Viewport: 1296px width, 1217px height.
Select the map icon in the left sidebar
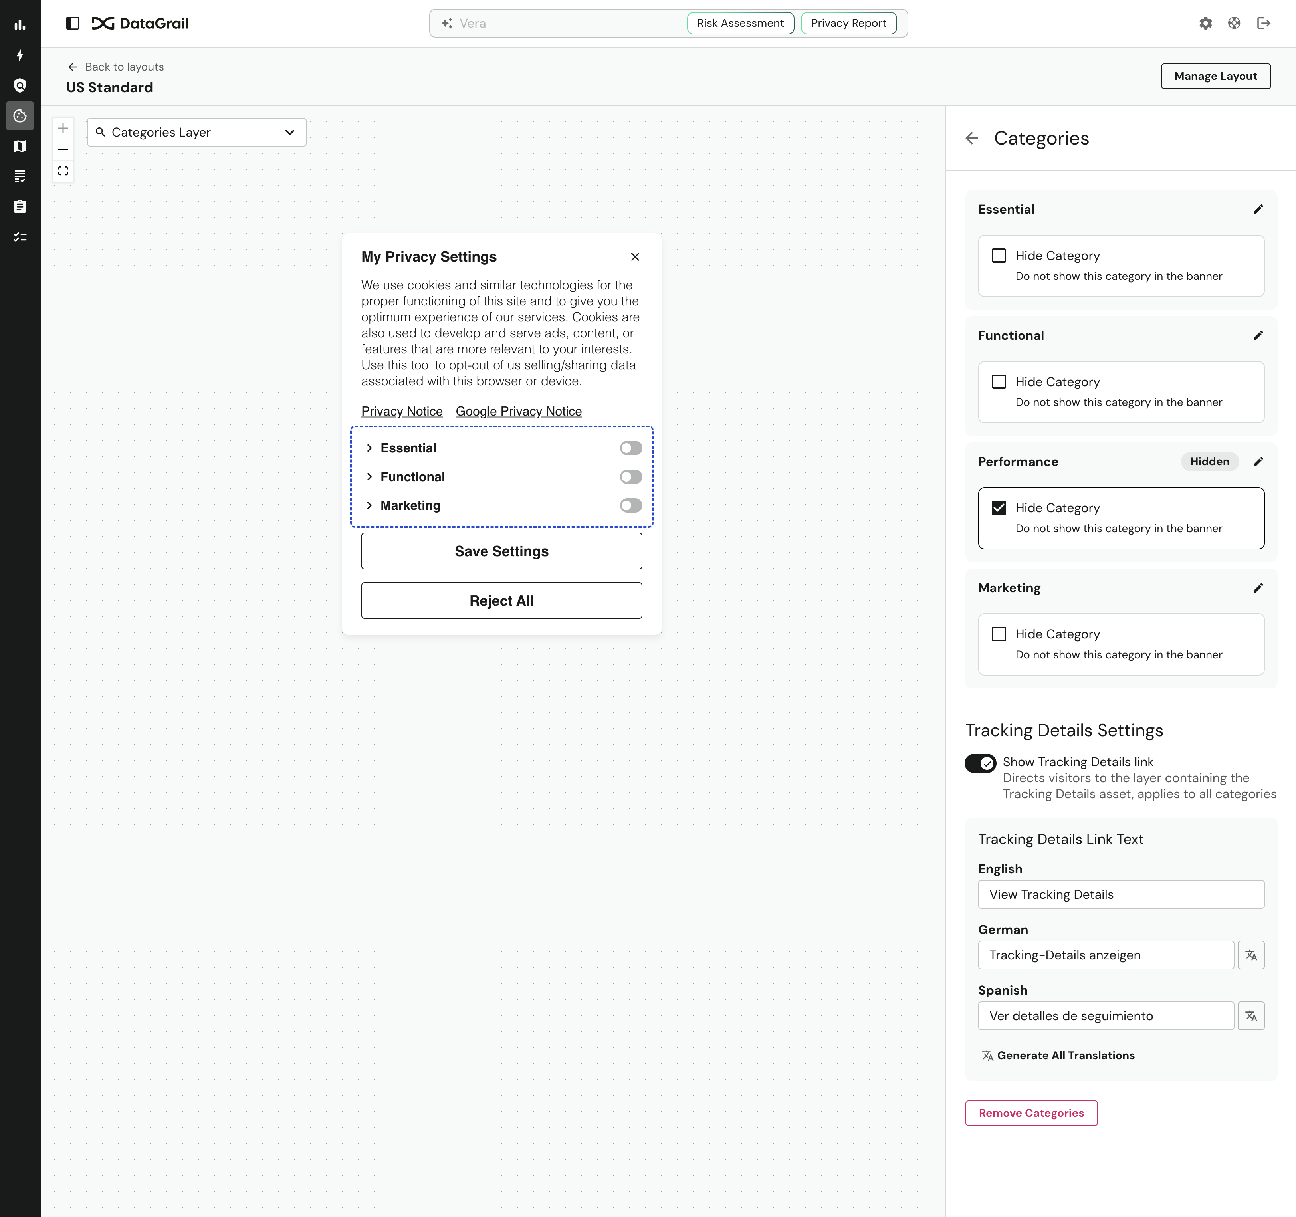coord(20,146)
